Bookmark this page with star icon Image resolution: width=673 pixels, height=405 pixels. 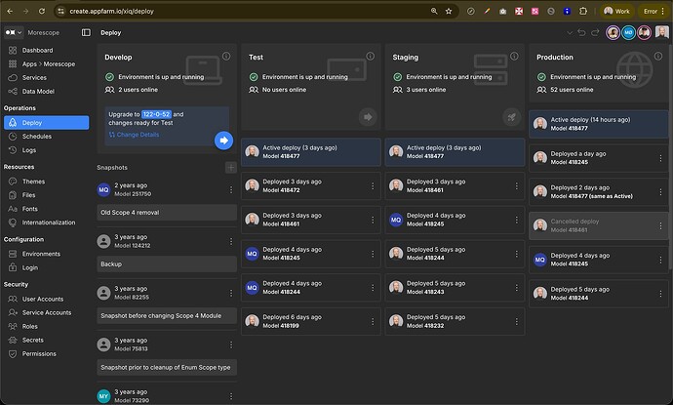(449, 11)
